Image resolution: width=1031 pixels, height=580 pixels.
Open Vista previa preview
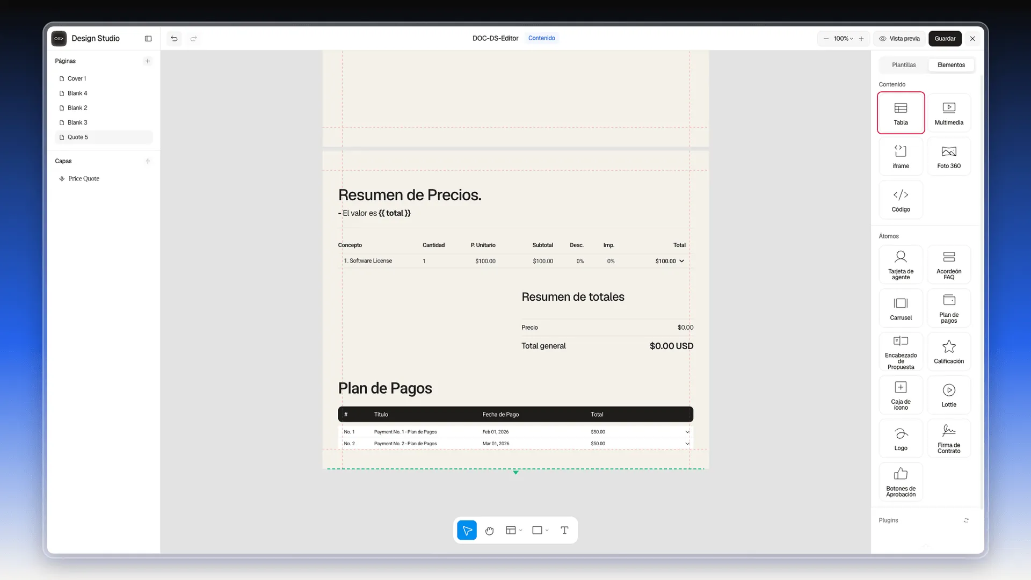899,39
